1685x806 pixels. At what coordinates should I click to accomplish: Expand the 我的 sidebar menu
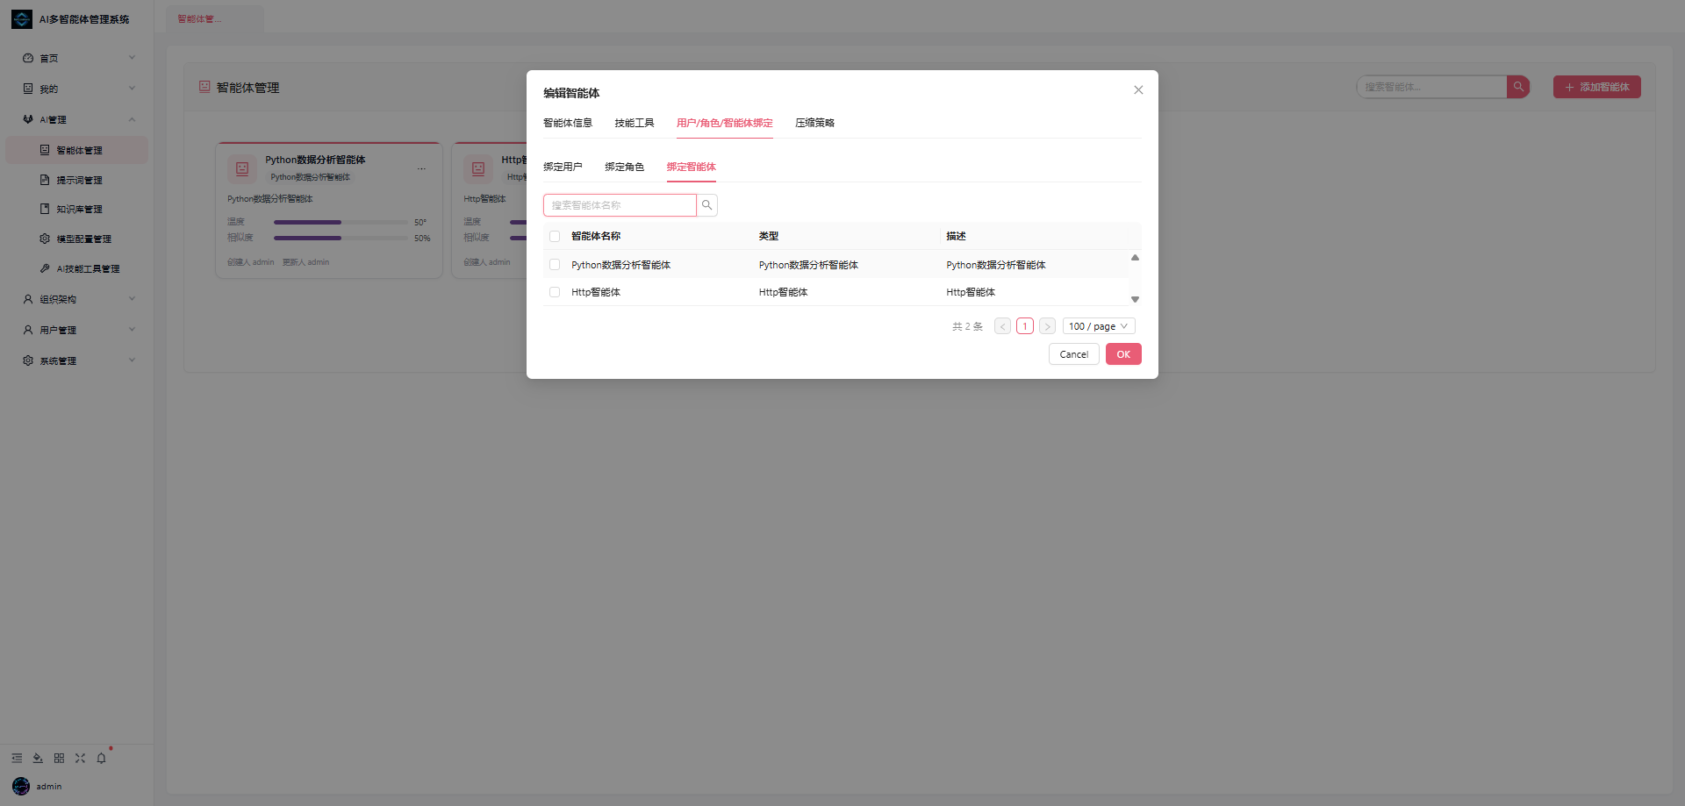pos(77,89)
